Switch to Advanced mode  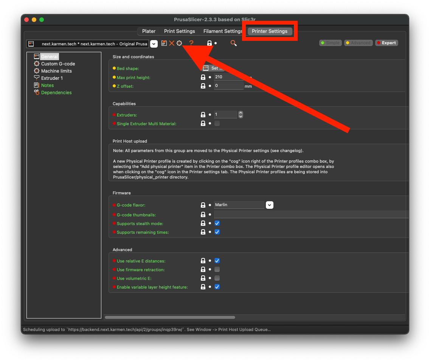click(x=358, y=43)
